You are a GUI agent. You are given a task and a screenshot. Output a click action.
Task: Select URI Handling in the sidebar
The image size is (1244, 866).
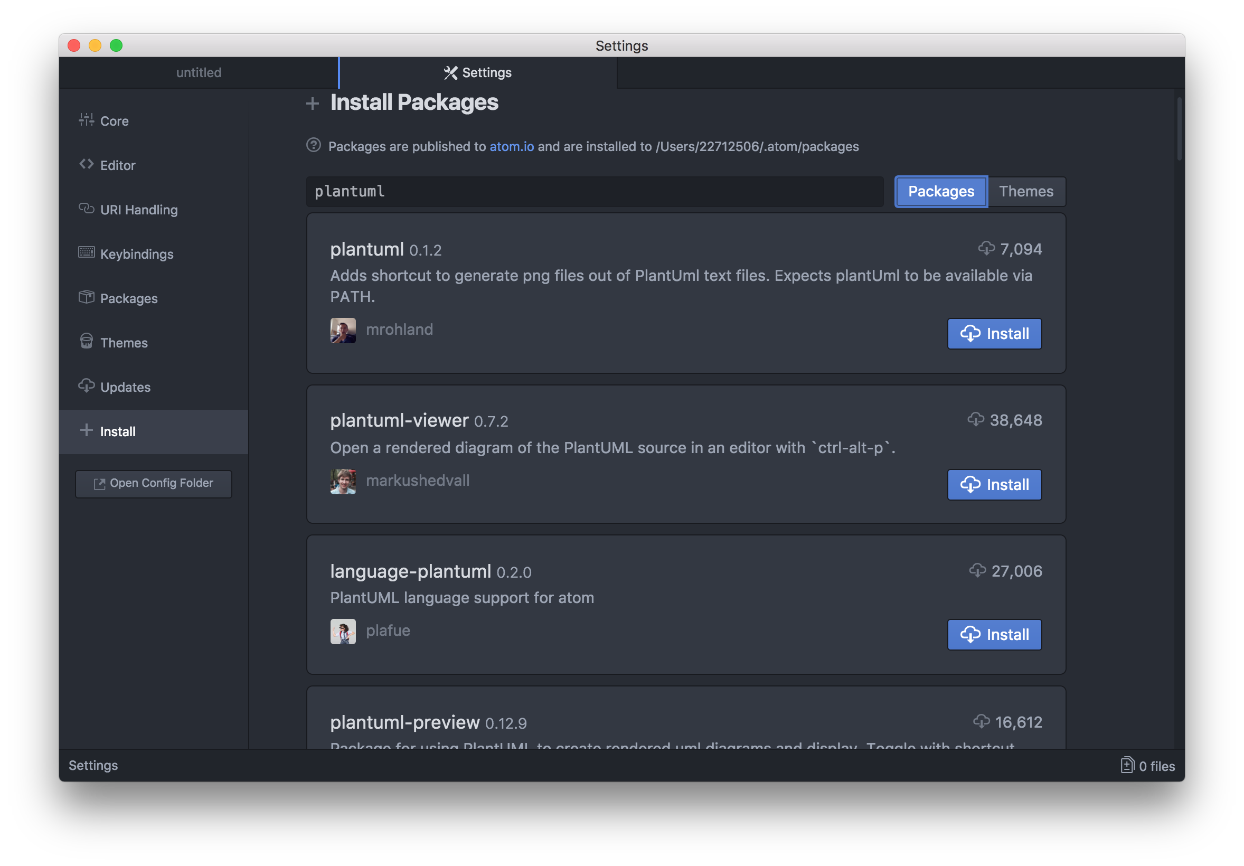pos(139,210)
